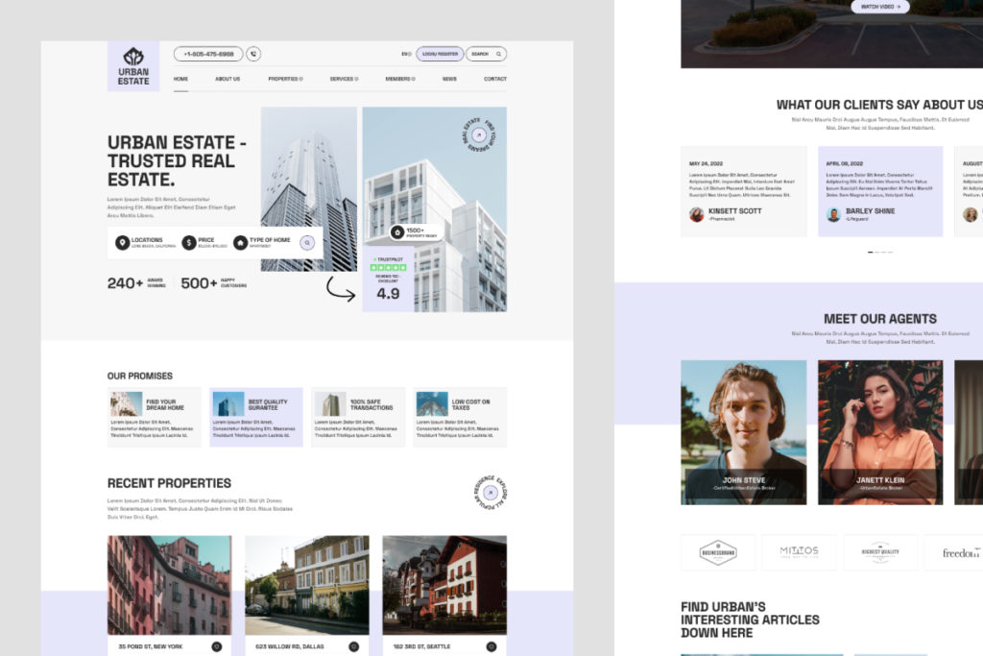Open the Contact menu item
The image size is (983, 656).
coord(495,79)
